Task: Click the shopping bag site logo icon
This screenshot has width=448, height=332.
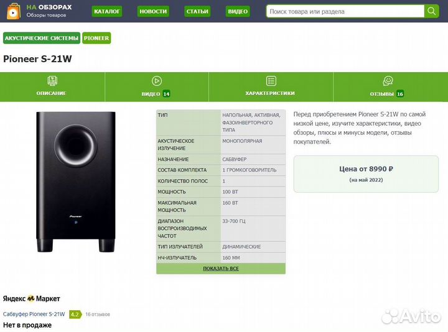Action: 14,11
